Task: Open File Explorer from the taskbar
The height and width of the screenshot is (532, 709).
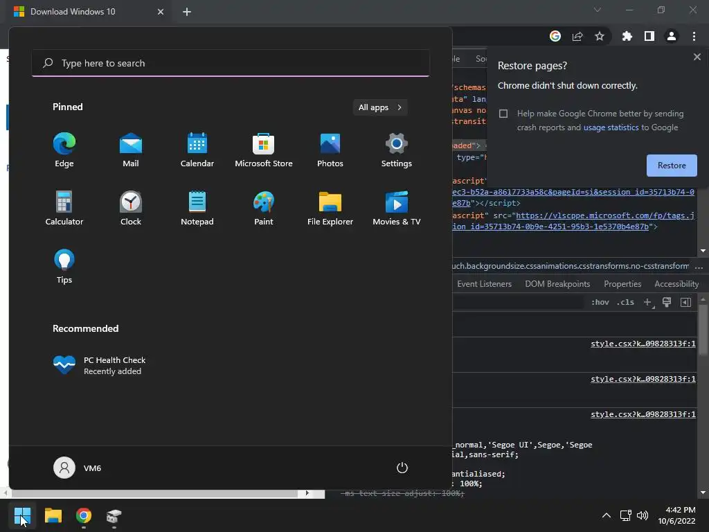Action: [53, 515]
